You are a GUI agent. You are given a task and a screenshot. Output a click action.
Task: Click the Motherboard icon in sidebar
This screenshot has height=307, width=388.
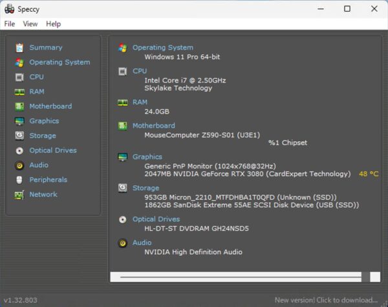[x=19, y=106]
